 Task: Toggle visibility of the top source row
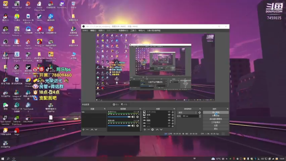click(169, 112)
